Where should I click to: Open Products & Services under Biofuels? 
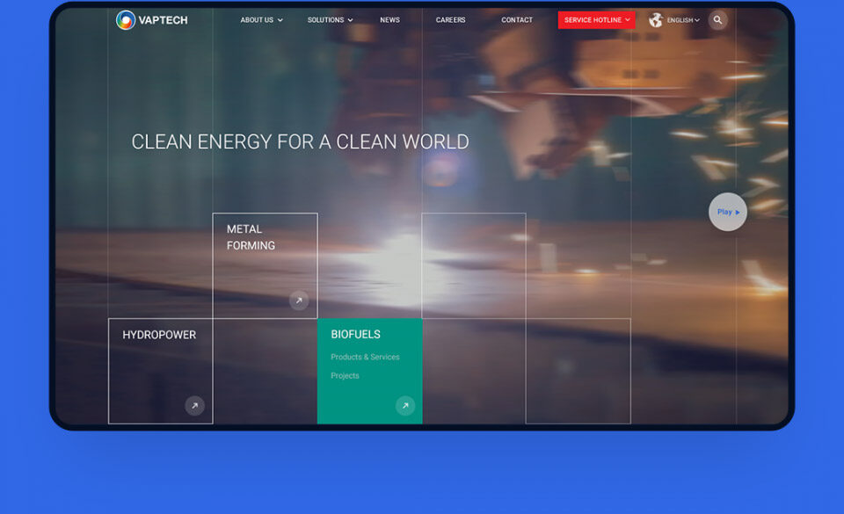[x=365, y=358]
